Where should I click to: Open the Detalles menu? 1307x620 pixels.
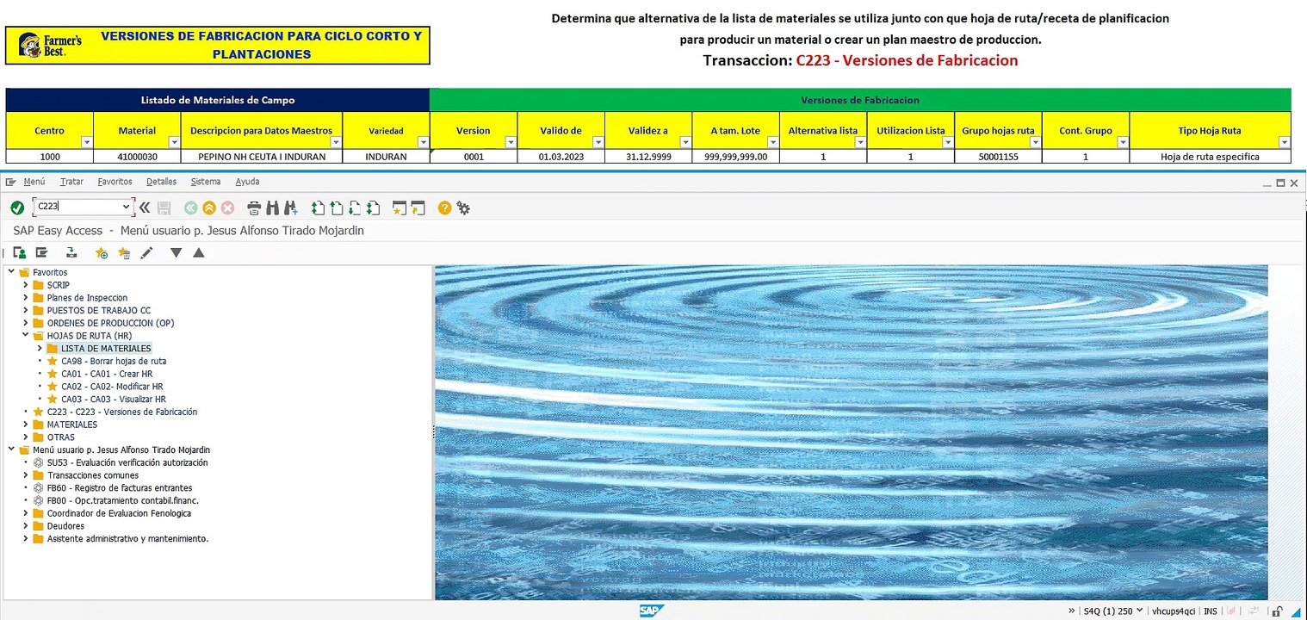(x=161, y=182)
